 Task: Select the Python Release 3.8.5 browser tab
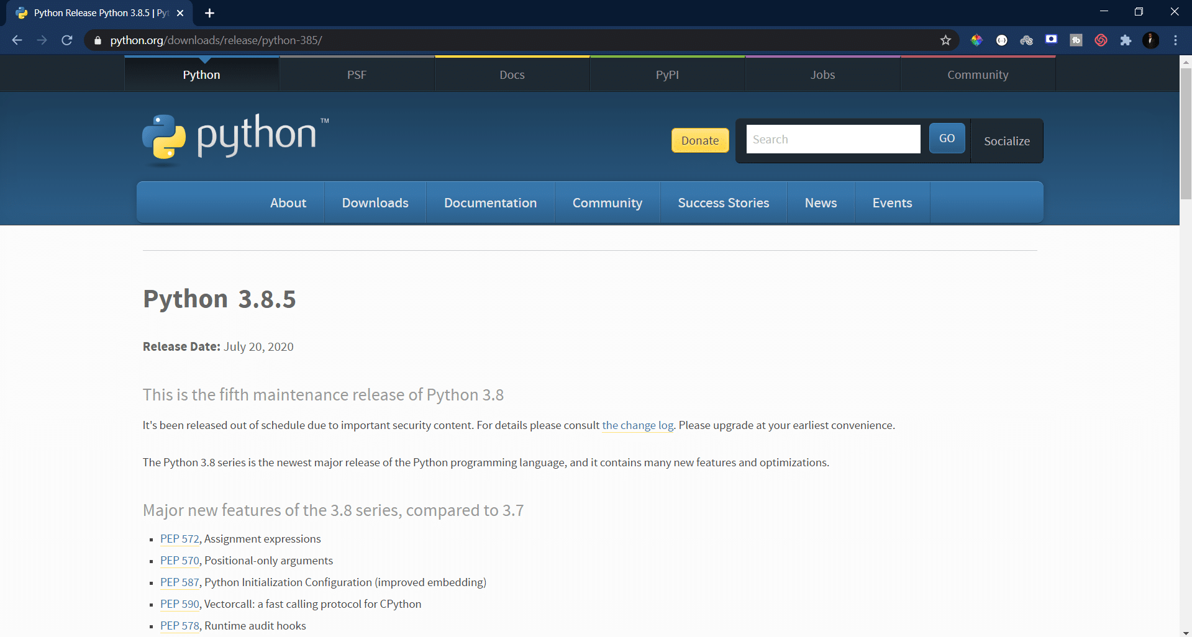99,13
